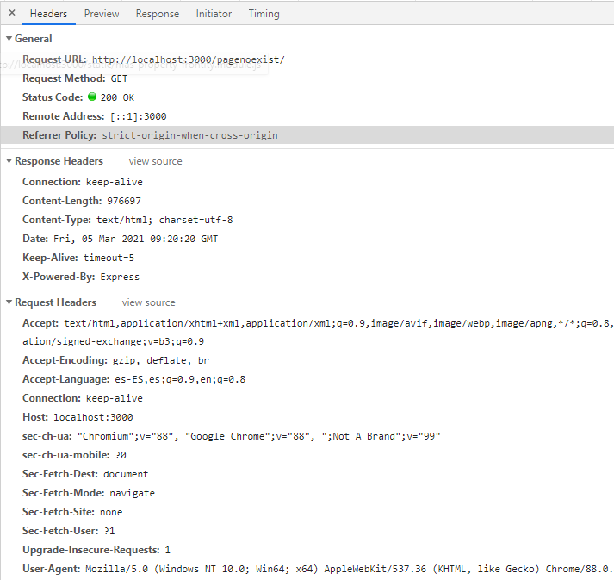Select the X-Powered-By Express header
The height and width of the screenshot is (580, 614).
[x=80, y=277]
